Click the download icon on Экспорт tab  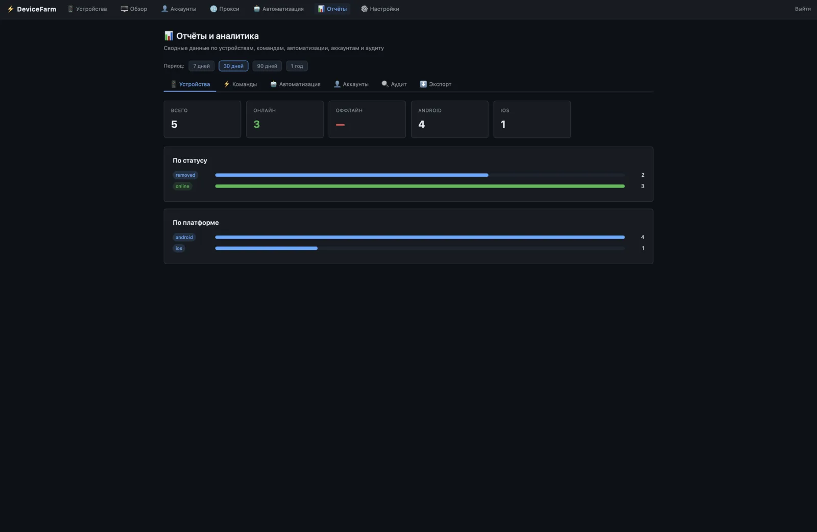(x=423, y=84)
